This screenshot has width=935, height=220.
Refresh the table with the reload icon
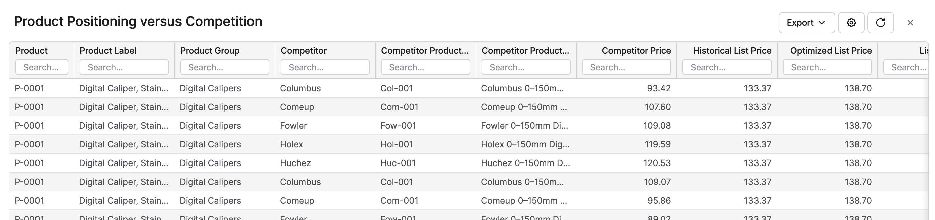pyautogui.click(x=880, y=23)
